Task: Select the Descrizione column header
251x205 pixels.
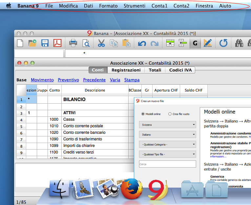Action: pos(95,90)
